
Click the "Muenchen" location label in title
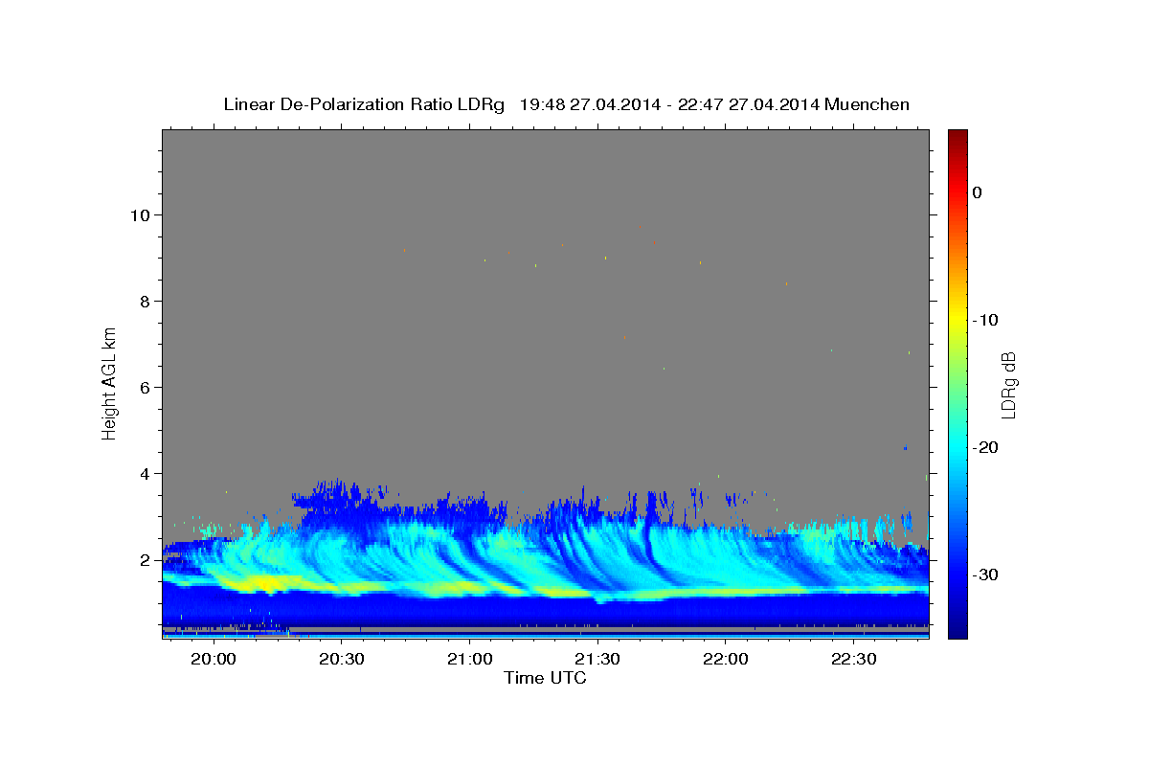[866, 104]
